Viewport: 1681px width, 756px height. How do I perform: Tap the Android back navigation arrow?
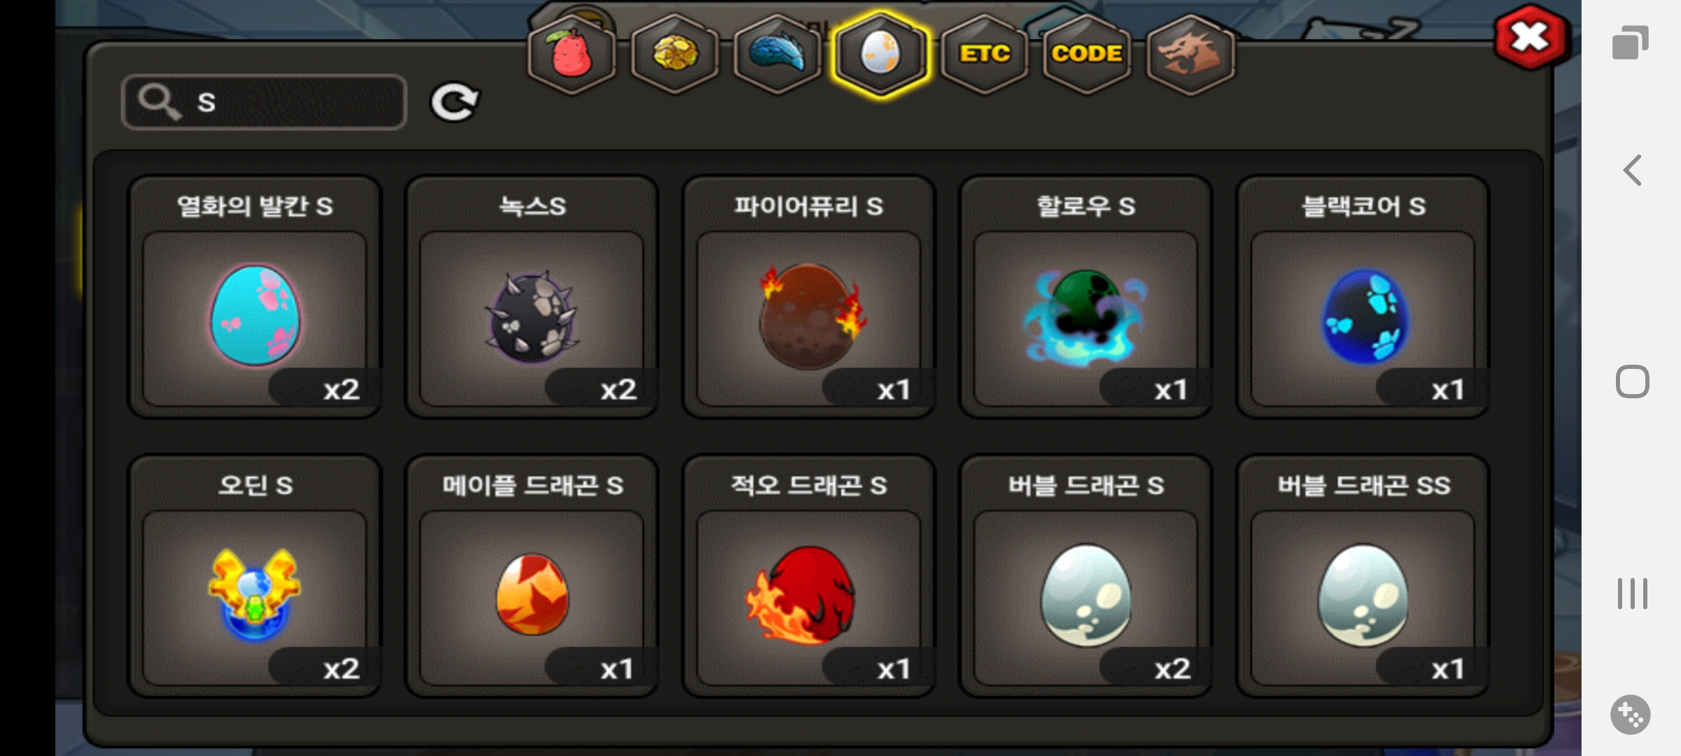pos(1633,170)
